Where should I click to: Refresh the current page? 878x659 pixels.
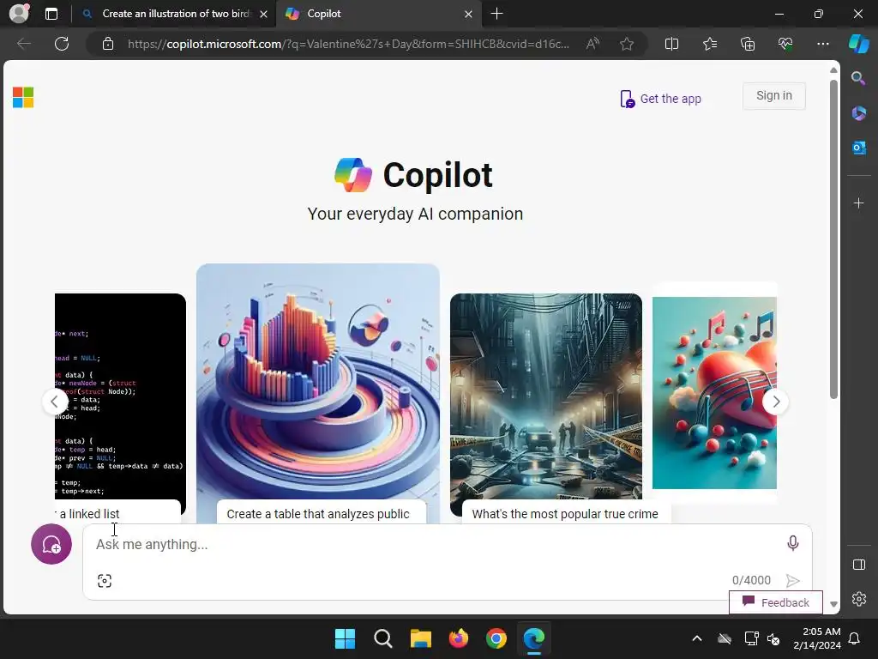[62, 44]
